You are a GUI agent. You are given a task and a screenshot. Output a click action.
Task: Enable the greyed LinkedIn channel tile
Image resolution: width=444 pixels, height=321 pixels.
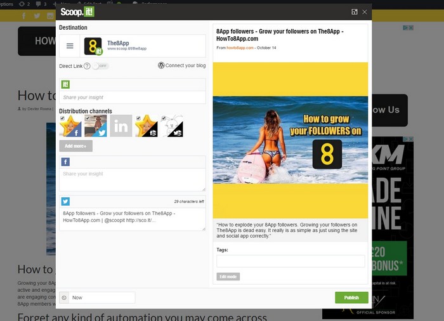(121, 126)
